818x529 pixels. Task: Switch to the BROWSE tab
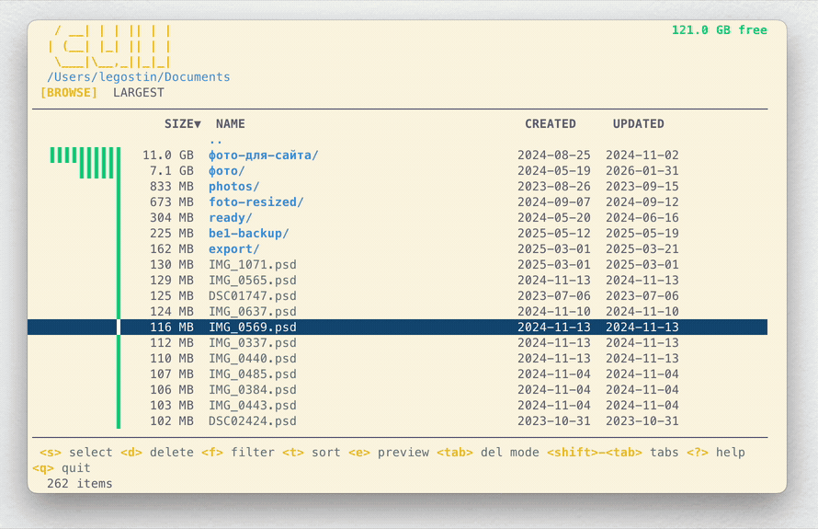pos(69,92)
